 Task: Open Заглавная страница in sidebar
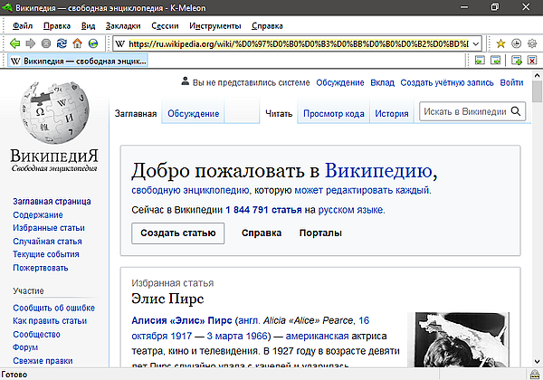(x=52, y=202)
